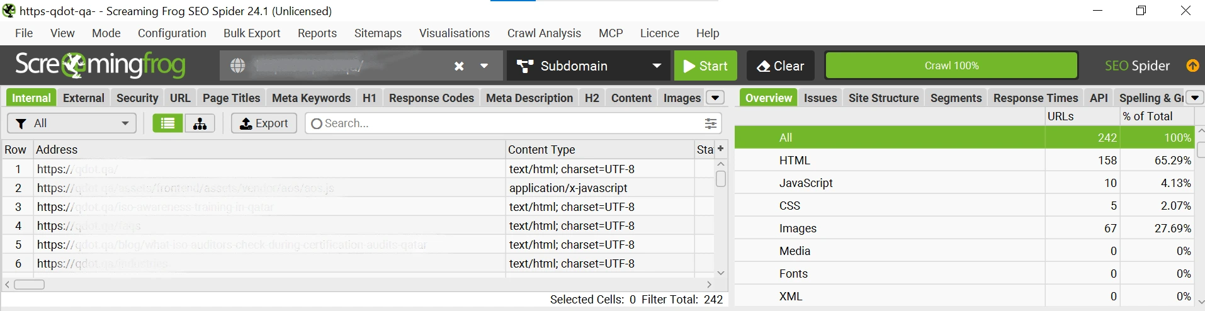
Task: Open the Configuration menu
Action: pyautogui.click(x=172, y=33)
